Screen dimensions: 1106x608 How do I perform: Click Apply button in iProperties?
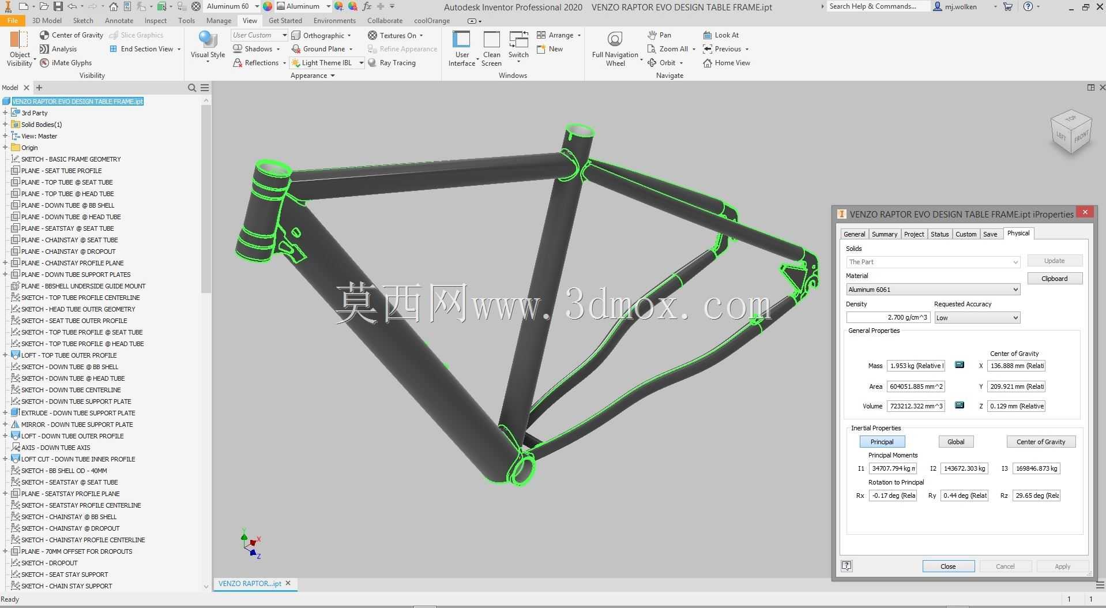click(x=1063, y=566)
